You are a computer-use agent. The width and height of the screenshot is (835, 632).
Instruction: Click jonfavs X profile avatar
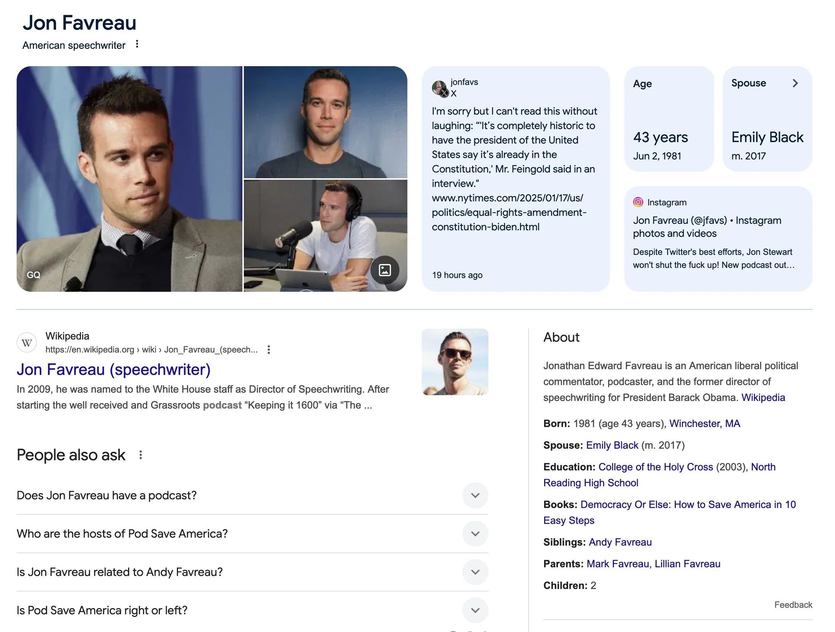(x=440, y=88)
